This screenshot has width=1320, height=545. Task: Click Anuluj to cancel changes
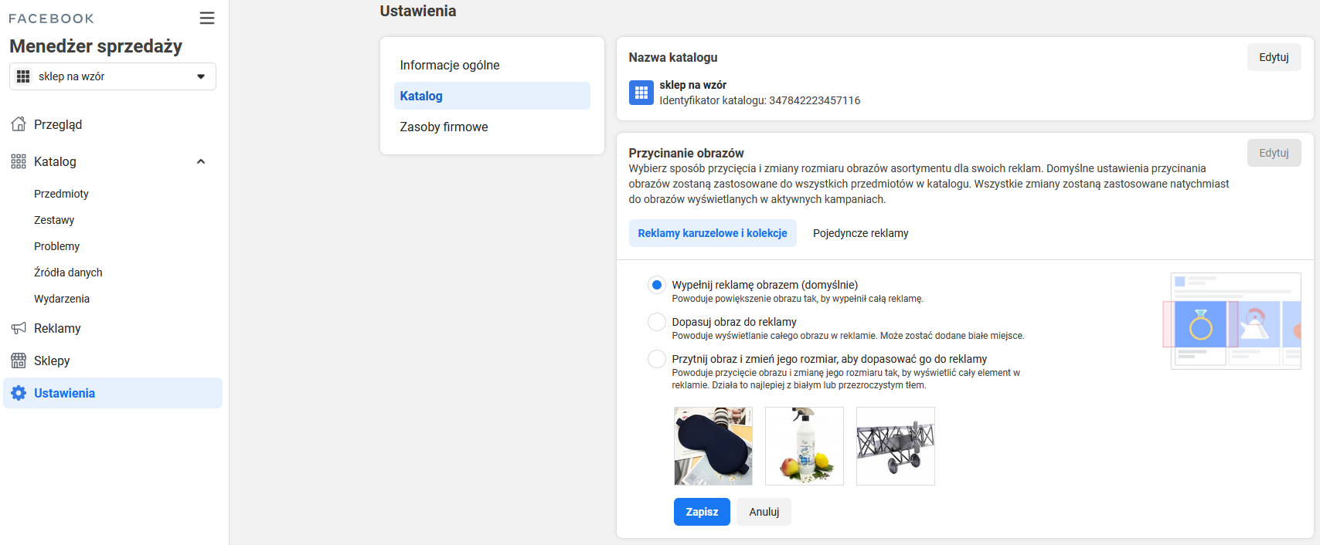764,512
